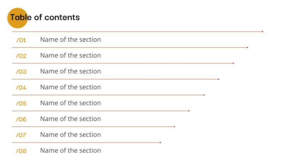Click section number /05
The image size is (292, 164).
(x=21, y=103)
